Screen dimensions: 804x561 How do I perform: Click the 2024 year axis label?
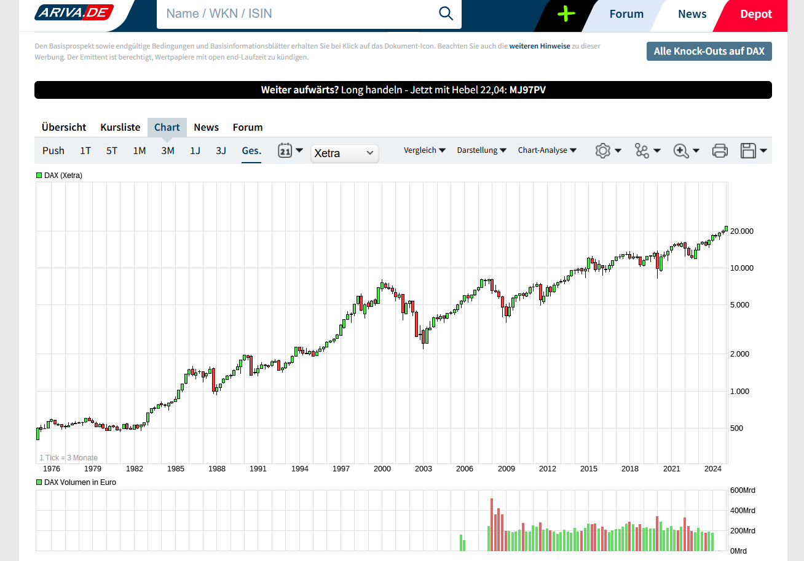click(x=713, y=469)
